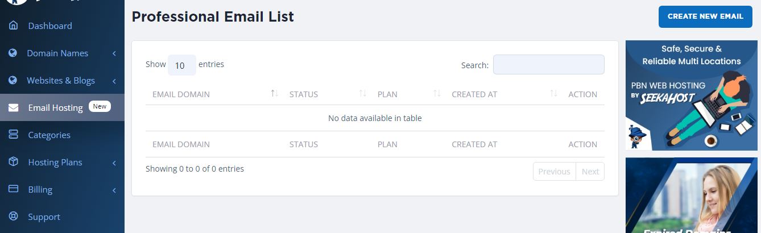Viewport: 761px width, 233px height.
Task: Expand the Hosting Plans submenu chevron
Action: point(114,163)
